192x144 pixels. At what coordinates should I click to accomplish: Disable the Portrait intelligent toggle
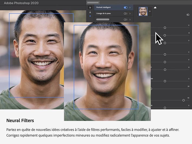126,8
